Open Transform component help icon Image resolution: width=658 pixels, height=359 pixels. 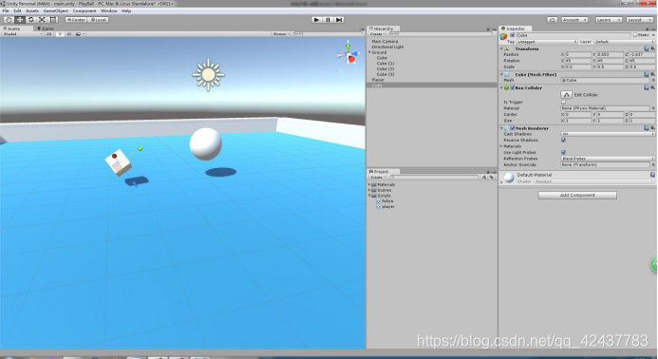647,48
